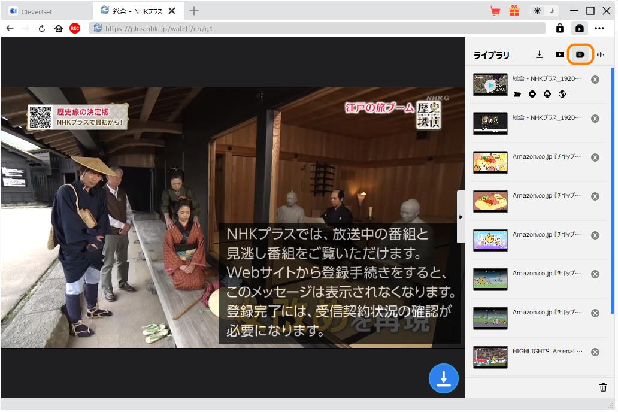Open the globe web icon under first recording
This screenshot has height=412, width=618.
[x=562, y=94]
